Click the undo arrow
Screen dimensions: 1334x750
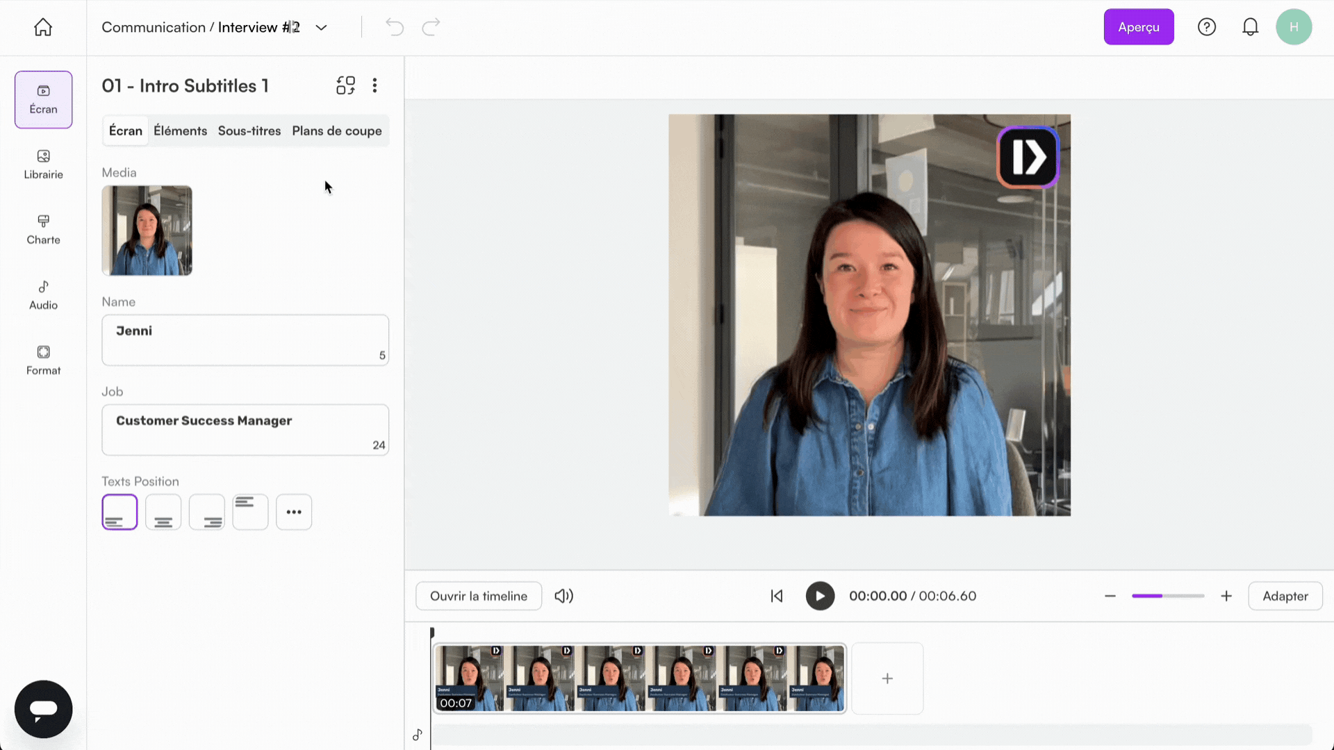point(394,27)
